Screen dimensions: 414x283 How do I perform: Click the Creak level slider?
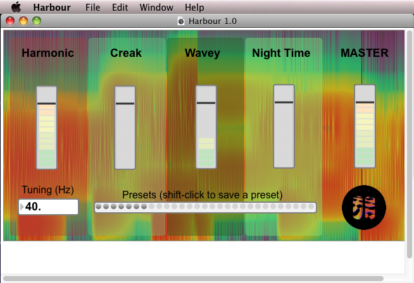pyautogui.click(x=125, y=128)
